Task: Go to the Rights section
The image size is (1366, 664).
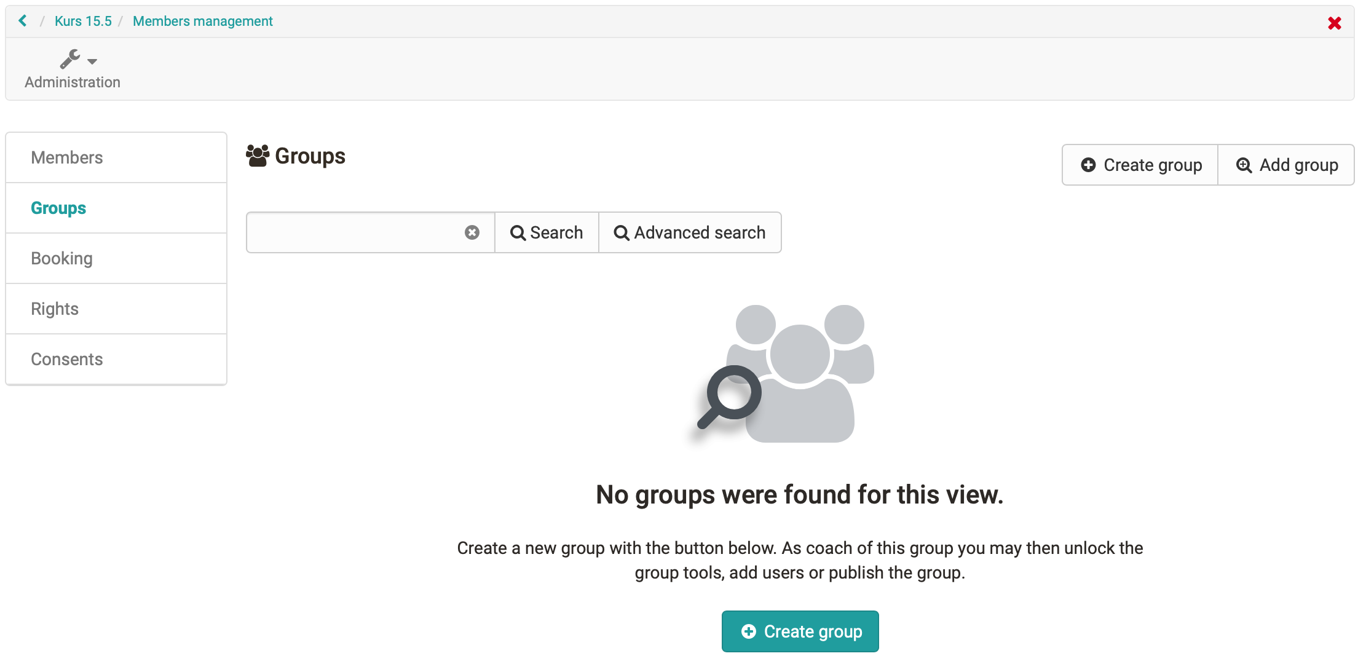Action: tap(55, 309)
